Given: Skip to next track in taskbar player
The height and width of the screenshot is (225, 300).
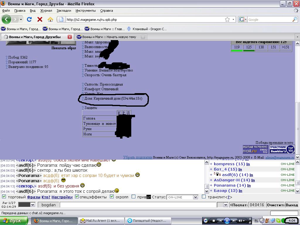Looking at the screenshot, I should point(234,221).
